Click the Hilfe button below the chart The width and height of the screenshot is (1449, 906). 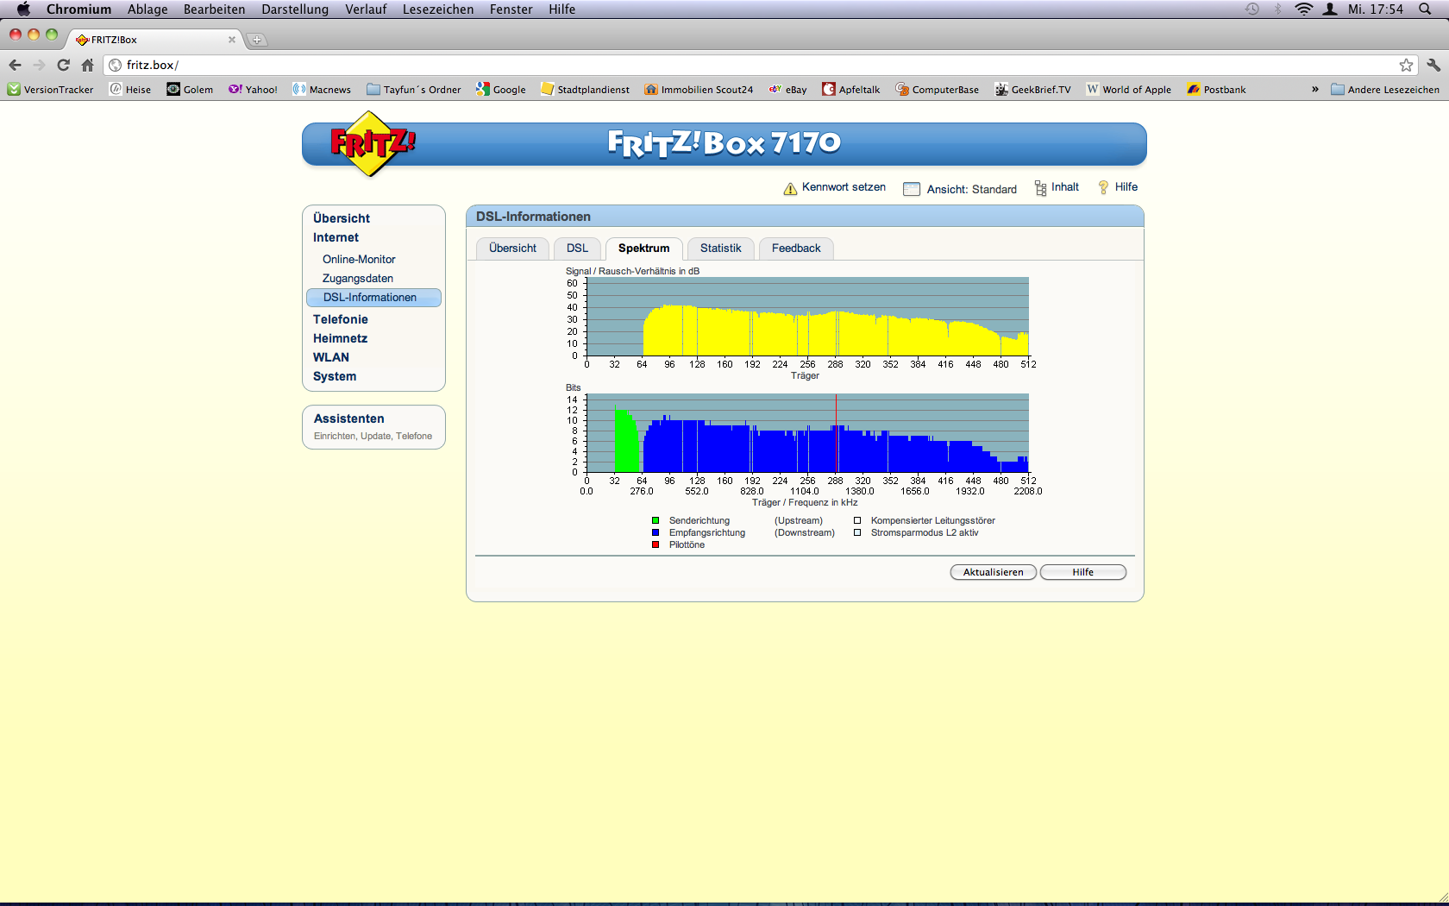(x=1083, y=572)
